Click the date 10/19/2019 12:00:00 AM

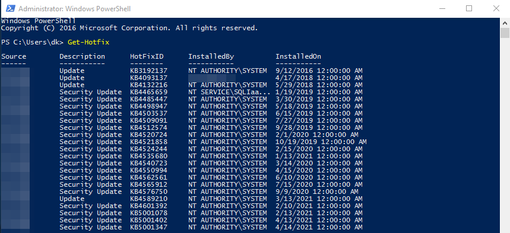[x=321, y=142]
